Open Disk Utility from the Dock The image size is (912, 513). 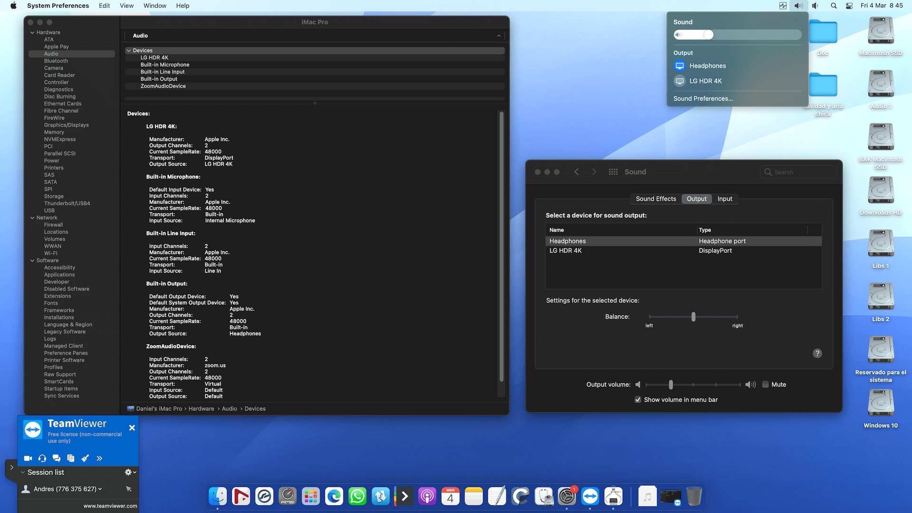tap(544, 497)
